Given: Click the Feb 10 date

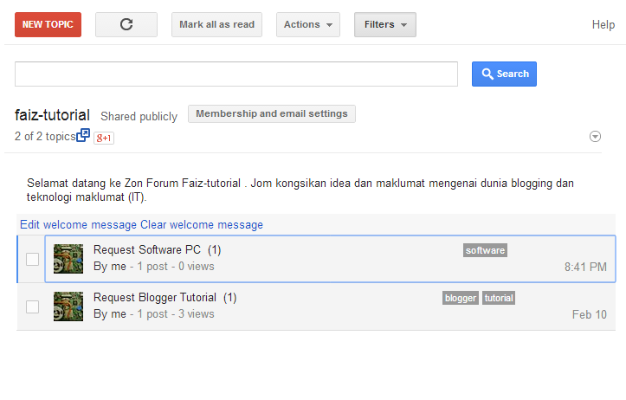Looking at the screenshot, I should [590, 314].
